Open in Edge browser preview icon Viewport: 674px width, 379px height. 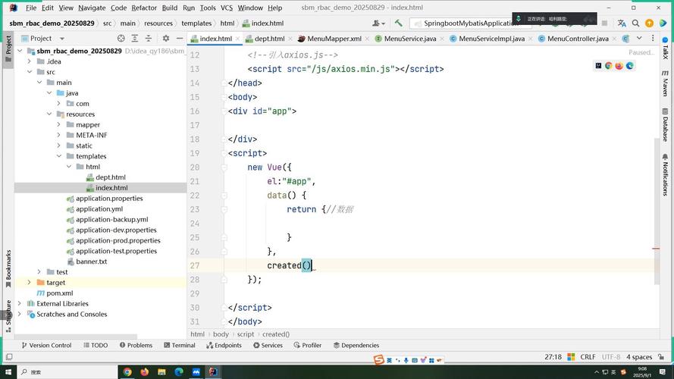(629, 66)
